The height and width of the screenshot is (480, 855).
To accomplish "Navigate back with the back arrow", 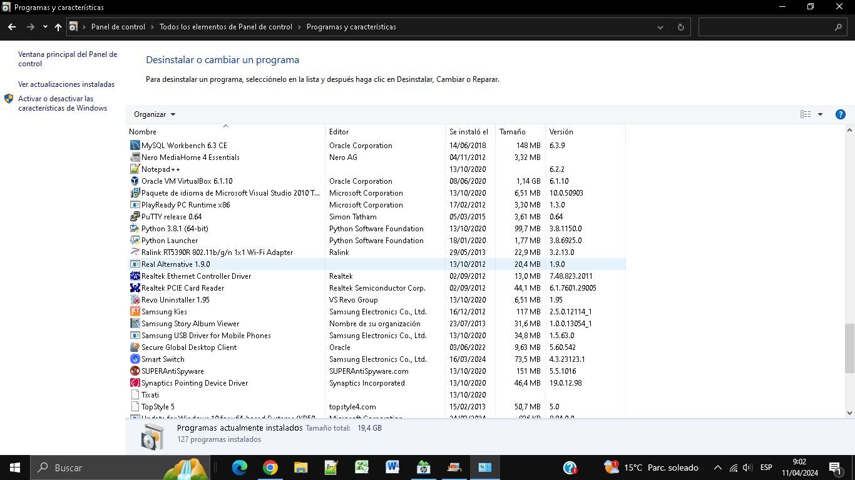I will click(12, 27).
